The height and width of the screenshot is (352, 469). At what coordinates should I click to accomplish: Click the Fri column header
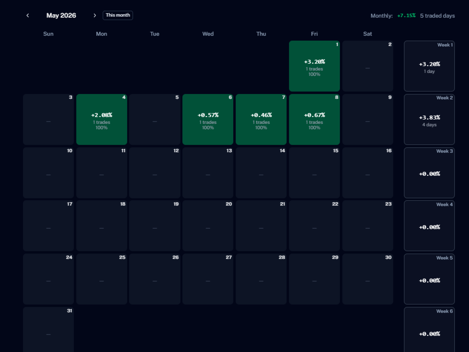(314, 34)
